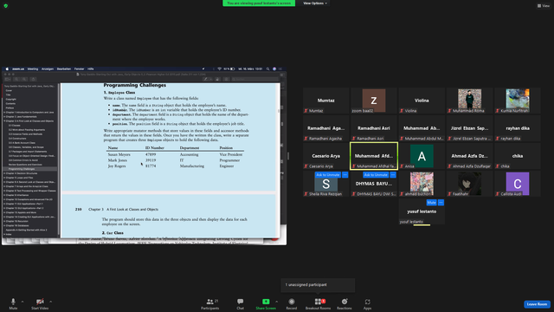Expand Chapter 4 Decision Structures in outline
The image size is (554, 312).
point(4,173)
